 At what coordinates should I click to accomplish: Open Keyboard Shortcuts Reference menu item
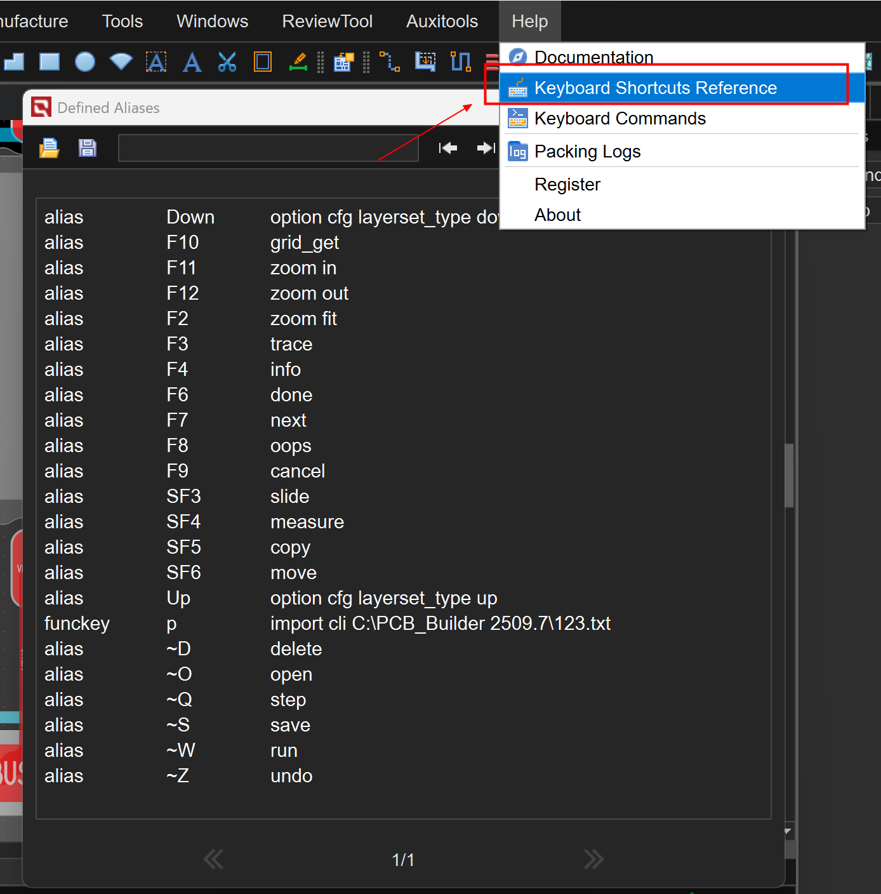pyautogui.click(x=655, y=88)
